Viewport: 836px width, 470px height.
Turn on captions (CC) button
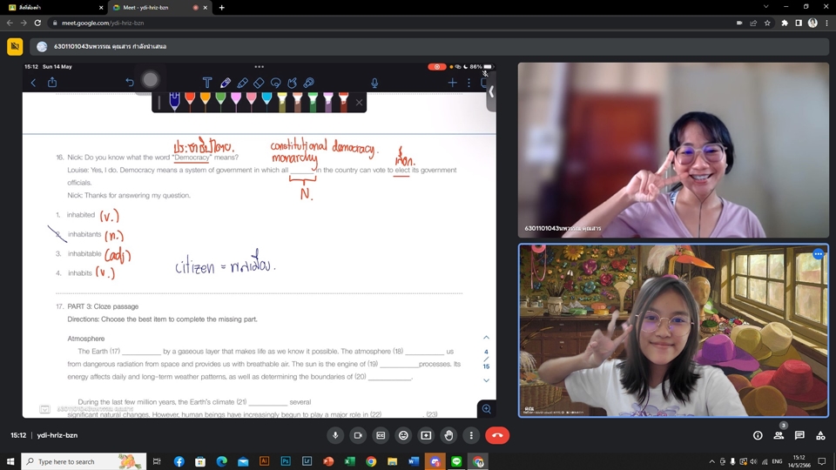381,435
